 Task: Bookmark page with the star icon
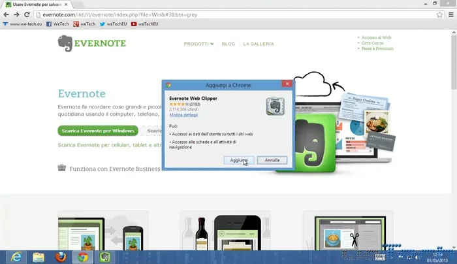click(439, 14)
